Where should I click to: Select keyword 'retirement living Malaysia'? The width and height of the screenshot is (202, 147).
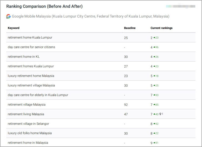(x=26, y=114)
